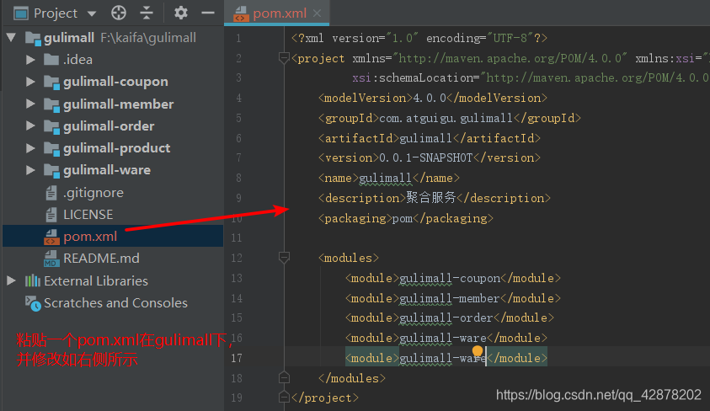This screenshot has width=710, height=411.
Task: Click the README.md markdown file icon
Action: click(x=51, y=259)
